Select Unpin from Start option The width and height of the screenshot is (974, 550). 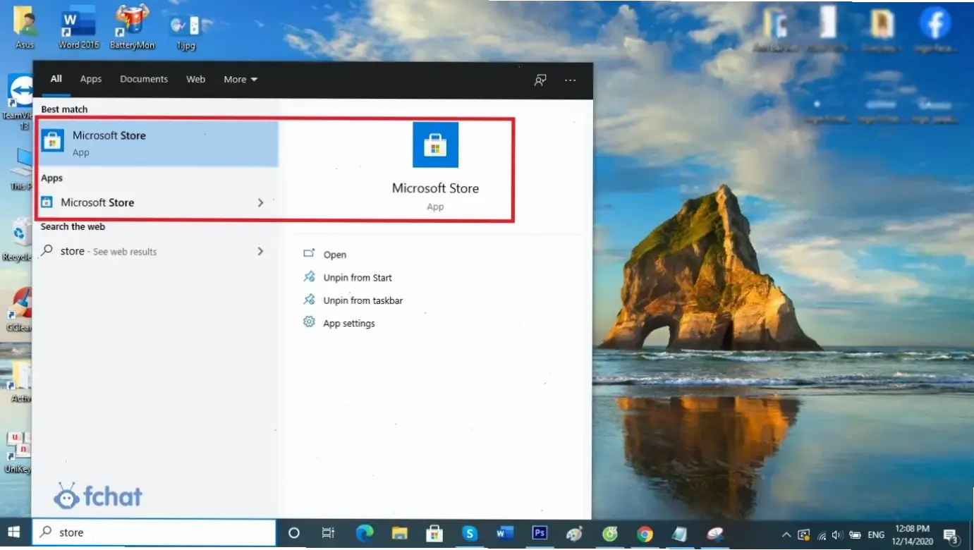click(358, 278)
